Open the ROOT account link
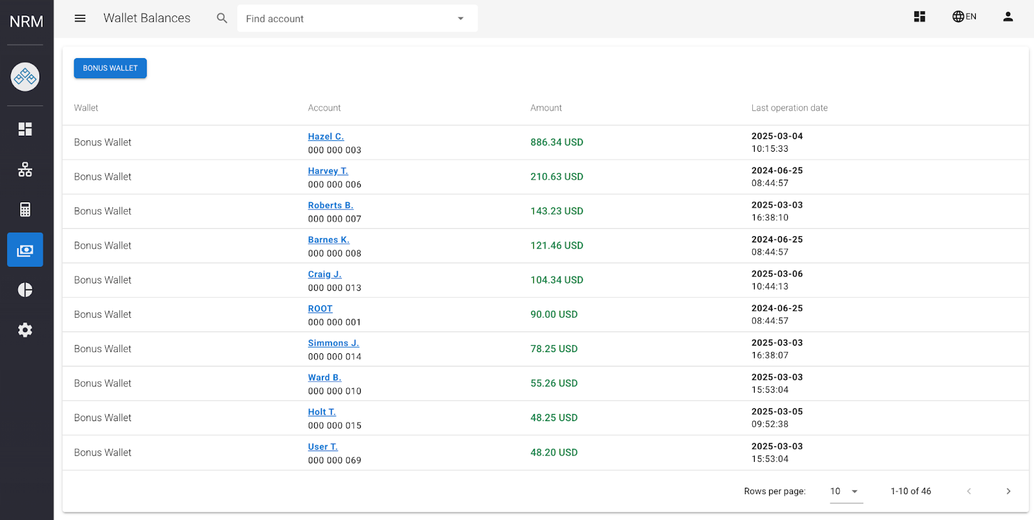Screen dimensions: 1034x520 coord(320,309)
